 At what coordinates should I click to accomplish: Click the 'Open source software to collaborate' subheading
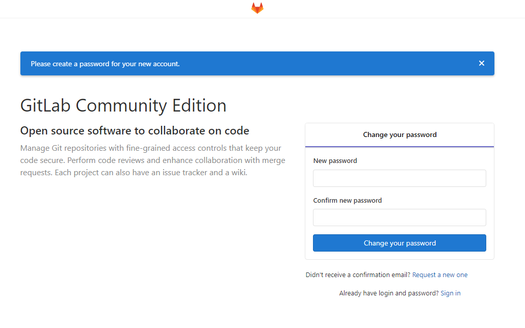(135, 130)
